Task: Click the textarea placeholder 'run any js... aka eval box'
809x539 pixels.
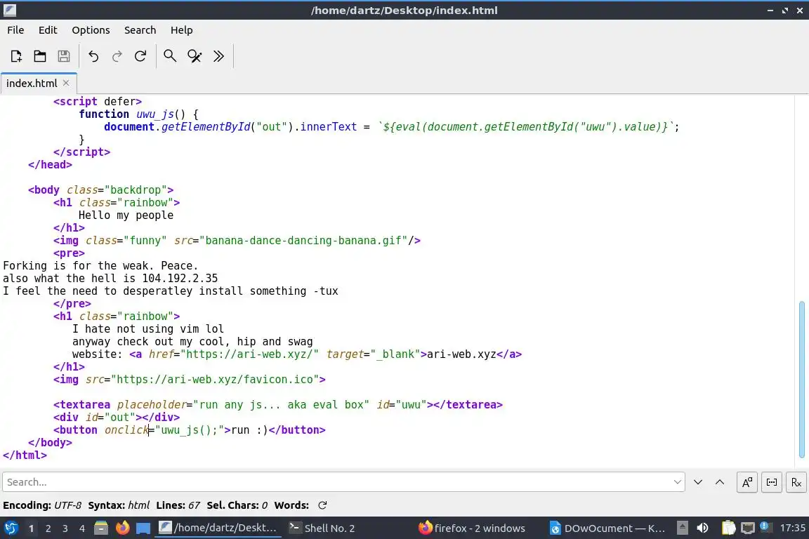Action: [x=281, y=405]
